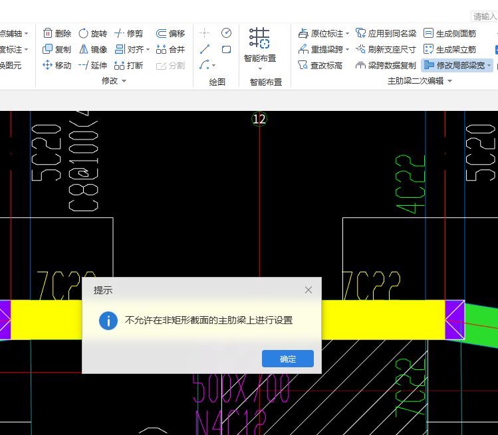This screenshot has width=498, height=435.
Task: Click axis bubble number 12
Action: 259,120
